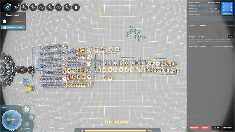
Task: Open the Icon Layout dropdown
Action: [x=214, y=11]
